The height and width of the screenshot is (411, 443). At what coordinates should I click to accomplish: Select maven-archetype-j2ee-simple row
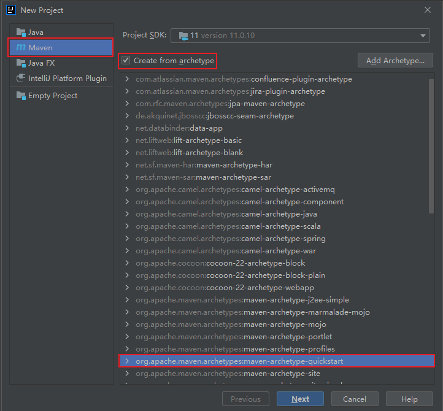[x=277, y=300]
